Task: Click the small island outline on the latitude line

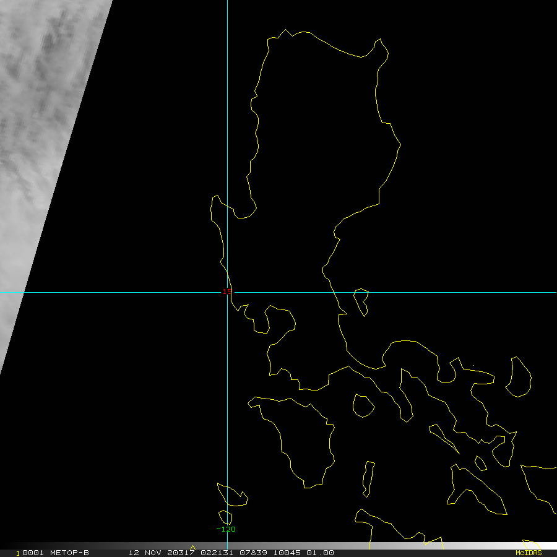Action: [x=361, y=300]
